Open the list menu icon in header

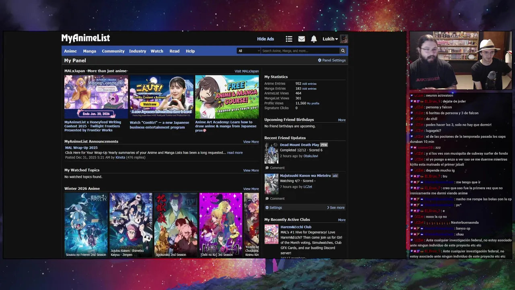(289, 39)
